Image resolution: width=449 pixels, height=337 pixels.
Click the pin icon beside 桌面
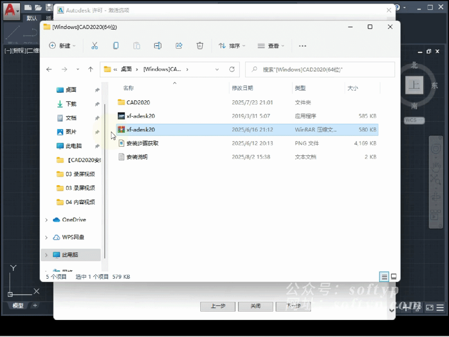click(x=97, y=90)
